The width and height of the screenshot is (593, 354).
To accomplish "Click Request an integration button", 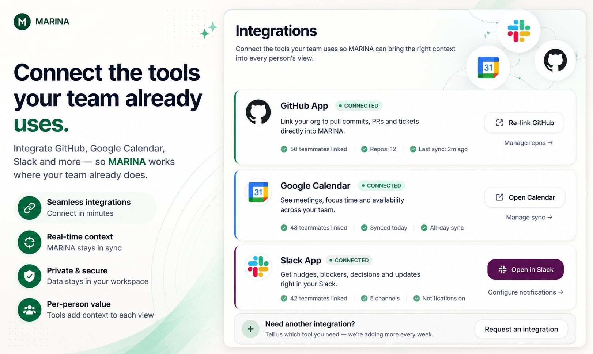I will pos(521,329).
